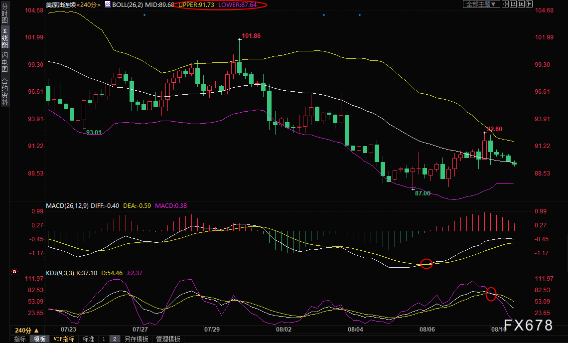This screenshot has width=568, height=343.
Task: Click the MID:89.68 value
Action: pos(160,4)
